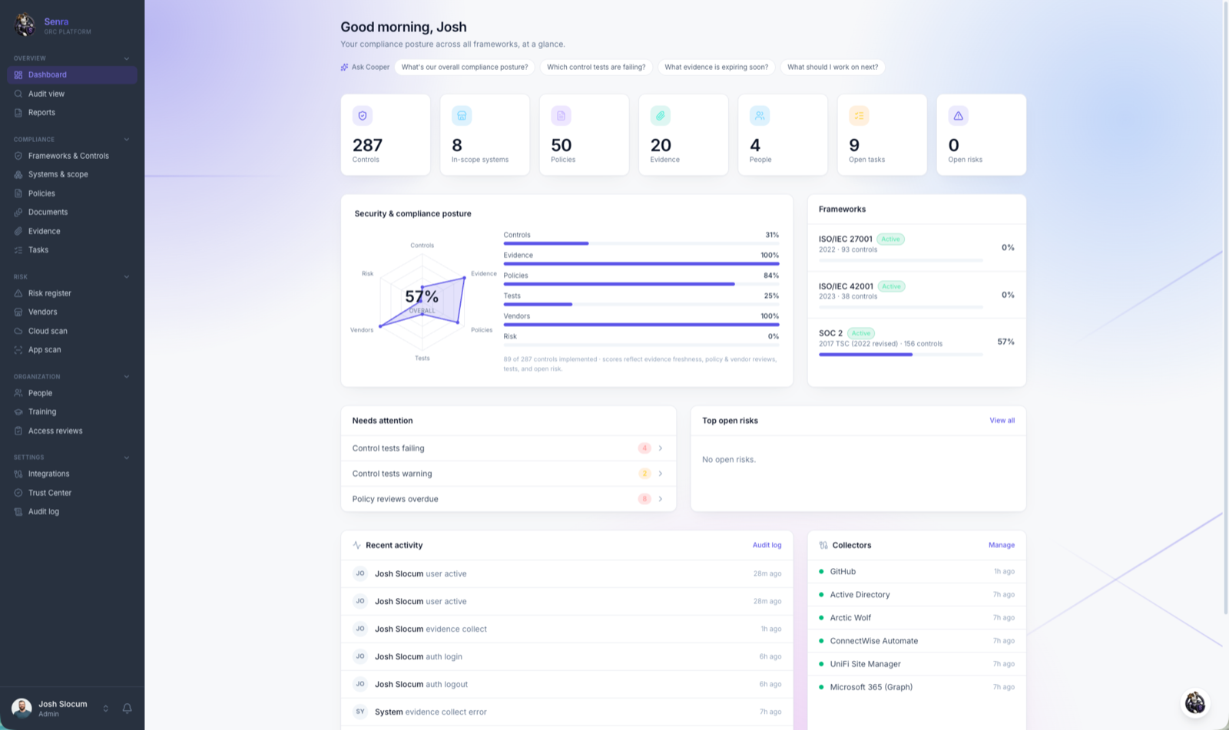This screenshot has height=730, width=1229.
Task: Open Manage link in Collectors panel
Action: (1002, 545)
